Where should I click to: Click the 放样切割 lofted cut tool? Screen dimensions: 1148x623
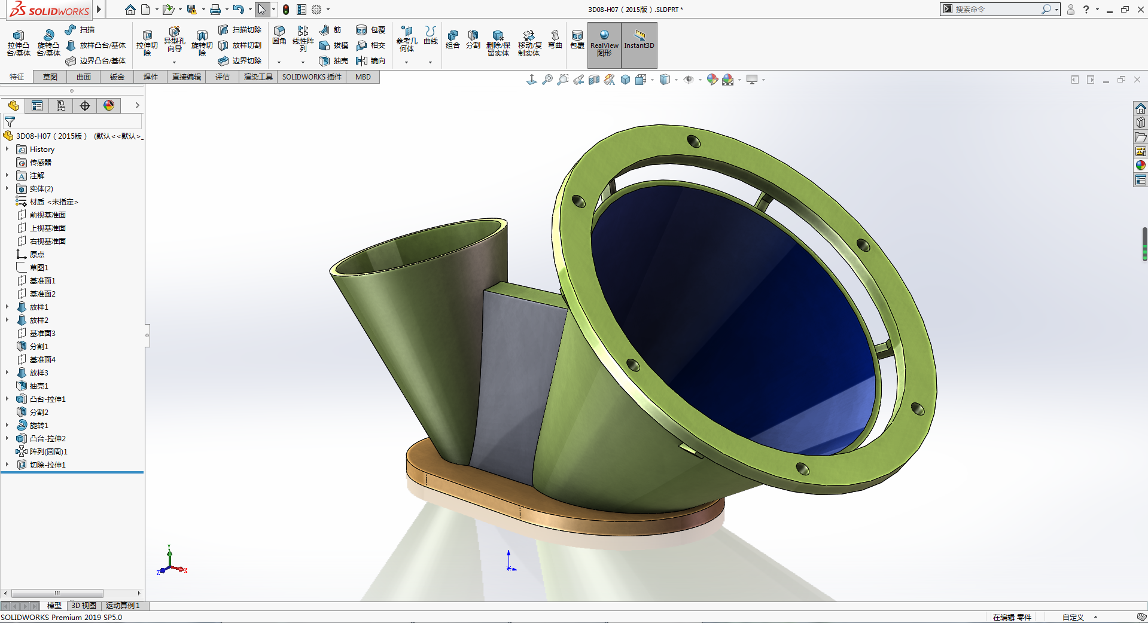[x=240, y=45]
